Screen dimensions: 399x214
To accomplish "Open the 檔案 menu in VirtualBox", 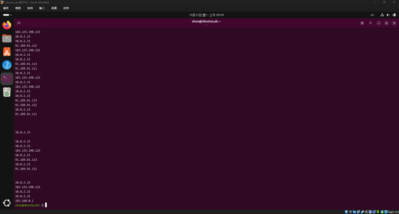I will tap(6, 8).
